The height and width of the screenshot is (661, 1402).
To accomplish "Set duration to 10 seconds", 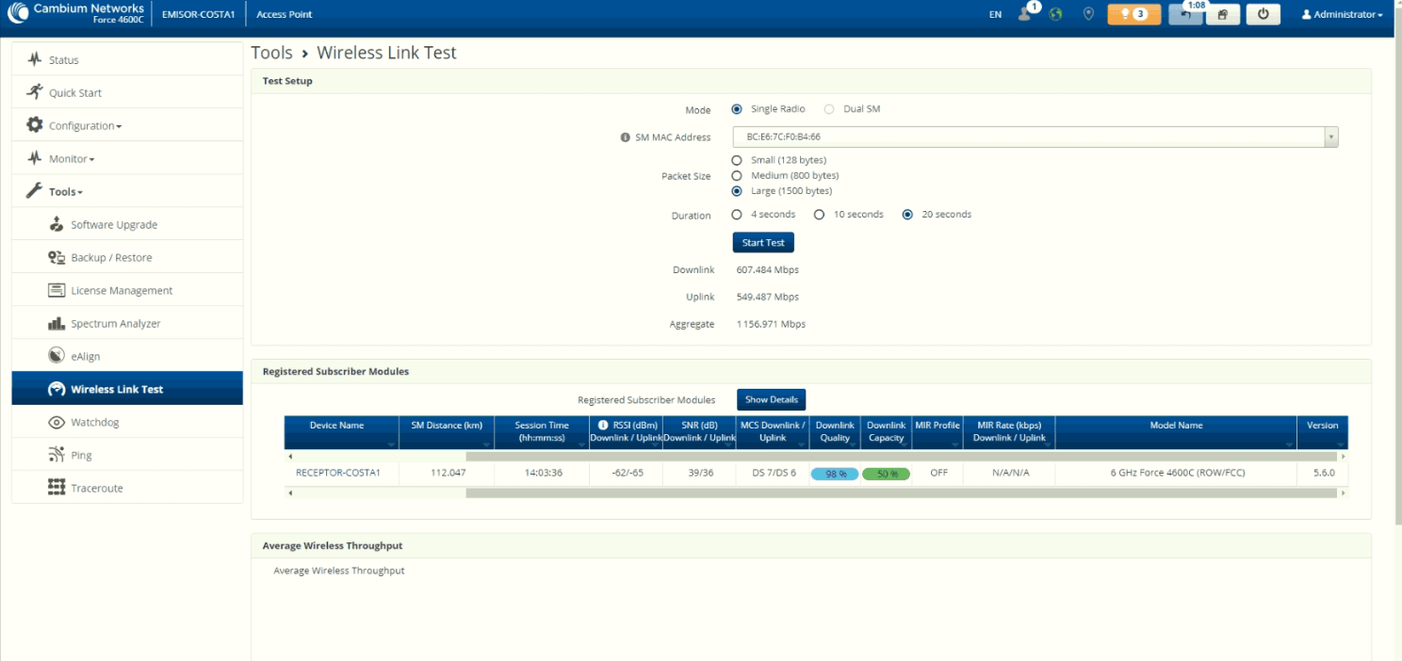I will click(820, 215).
